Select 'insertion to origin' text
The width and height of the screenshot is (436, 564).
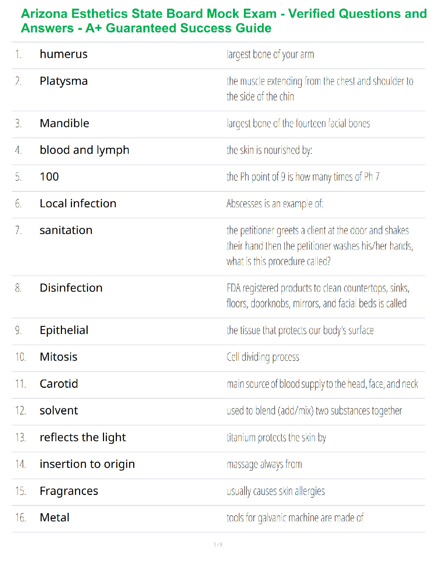click(87, 464)
